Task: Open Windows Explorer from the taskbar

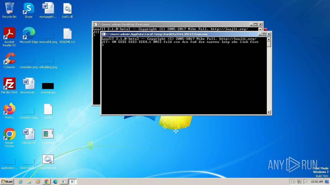Action: coord(29,182)
